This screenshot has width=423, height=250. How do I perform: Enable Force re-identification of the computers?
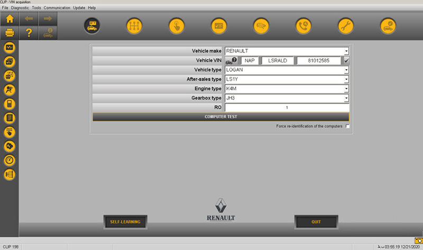[x=347, y=126]
